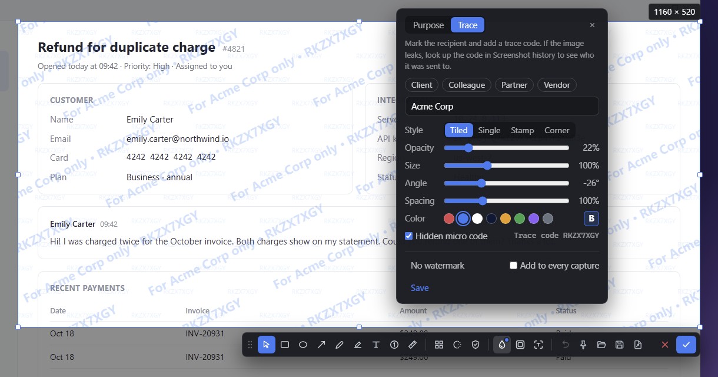Select the numbered step counter tool

(394, 345)
